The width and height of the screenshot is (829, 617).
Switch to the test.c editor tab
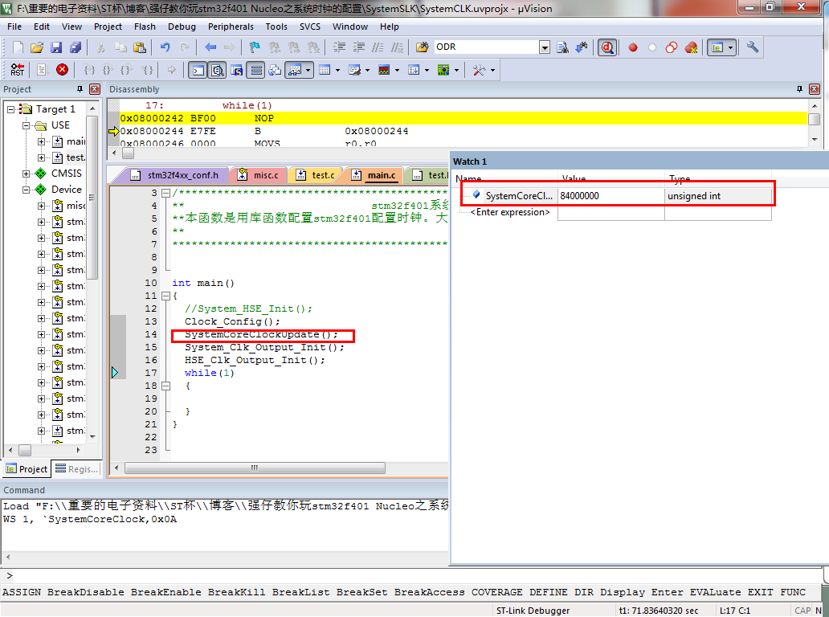pyautogui.click(x=316, y=175)
